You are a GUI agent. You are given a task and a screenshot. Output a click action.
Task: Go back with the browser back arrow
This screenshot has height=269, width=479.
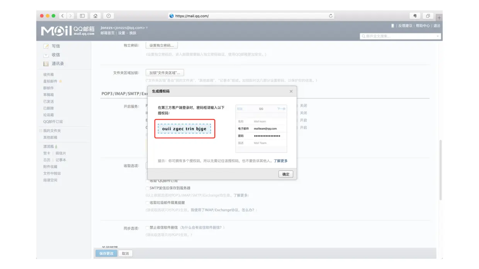(63, 16)
